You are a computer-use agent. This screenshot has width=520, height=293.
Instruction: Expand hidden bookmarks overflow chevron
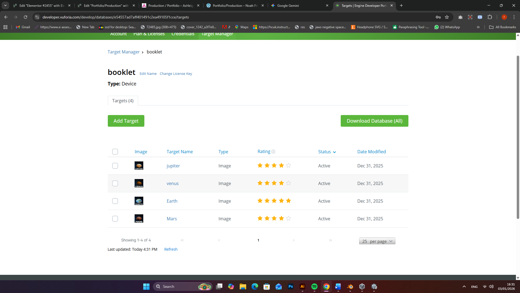point(478,27)
